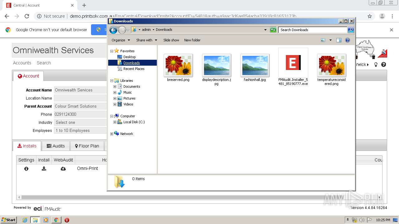This screenshot has width=399, height=224.
Task: Click the search magnifier icon in explorer
Action: click(351, 30)
